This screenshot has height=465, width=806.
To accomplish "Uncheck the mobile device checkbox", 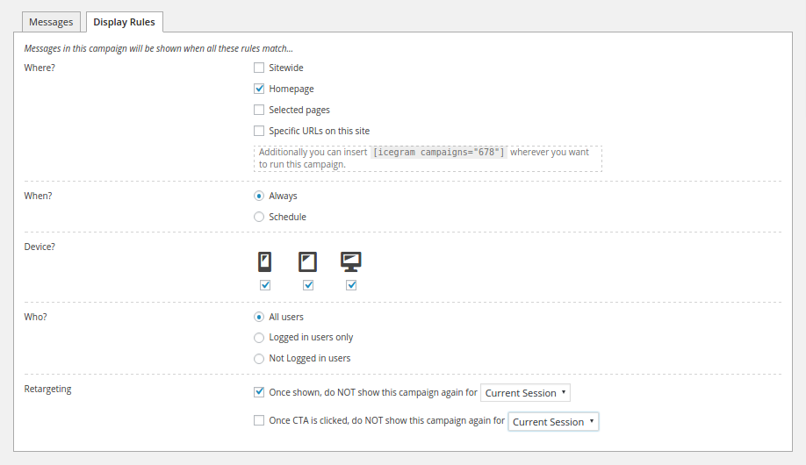I will click(265, 285).
